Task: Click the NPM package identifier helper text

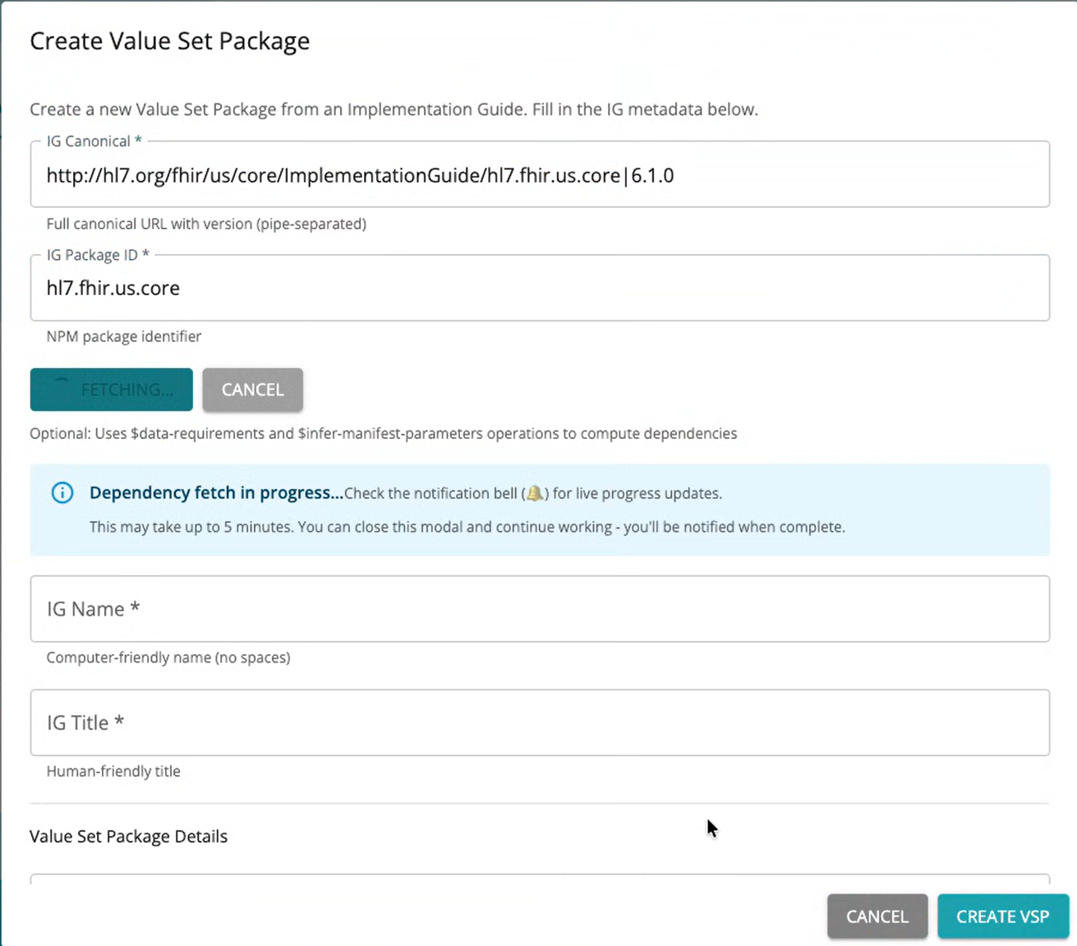Action: pyautogui.click(x=123, y=335)
